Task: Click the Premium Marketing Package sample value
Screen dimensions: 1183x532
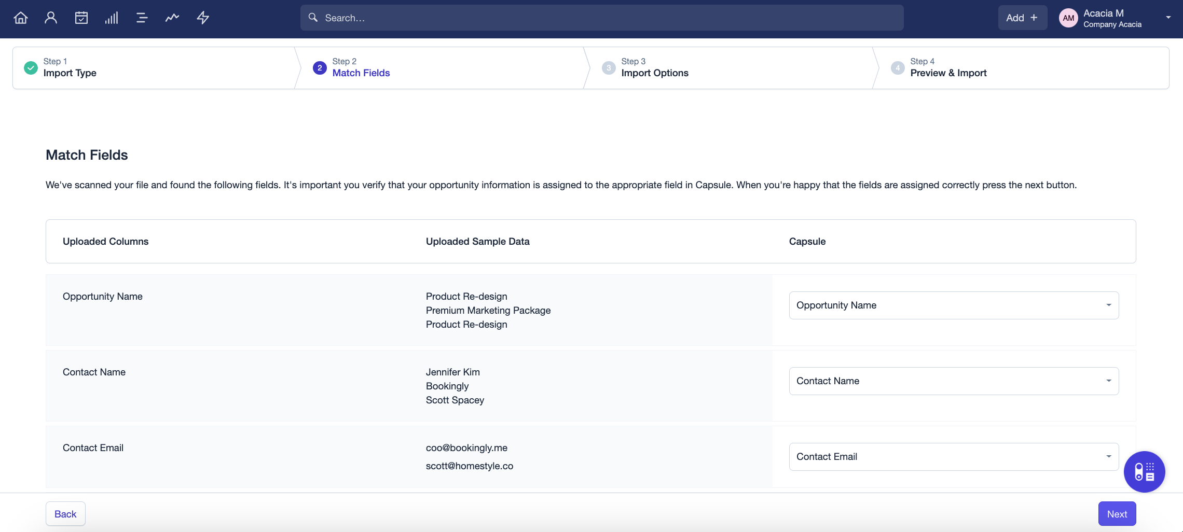Action: [x=488, y=311]
